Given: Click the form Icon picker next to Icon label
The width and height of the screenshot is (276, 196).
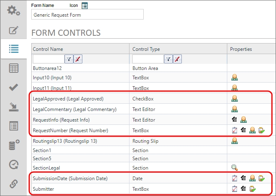Looking at the screenshot, I should 84,6.
